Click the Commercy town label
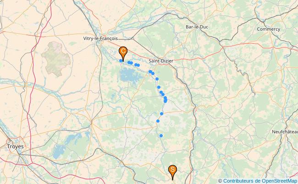The width and height of the screenshot is (298, 184). 268,29
